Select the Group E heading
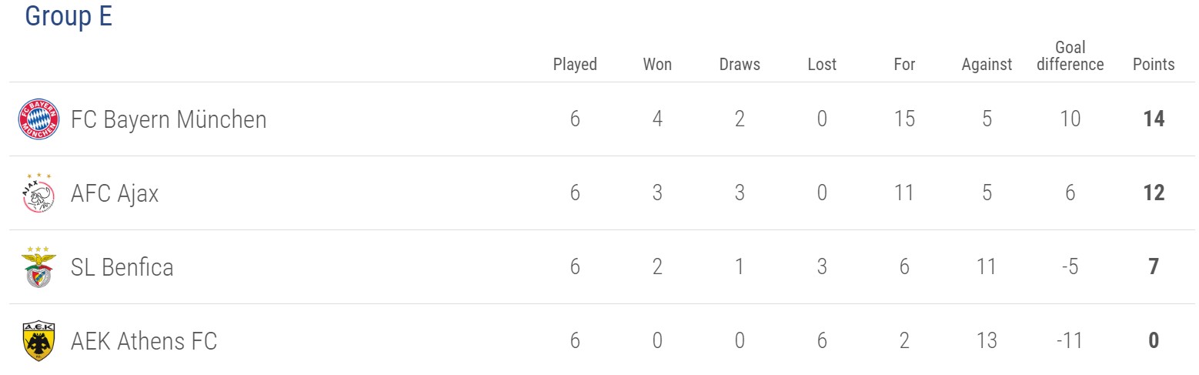Image resolution: width=1199 pixels, height=375 pixels. pos(68,16)
